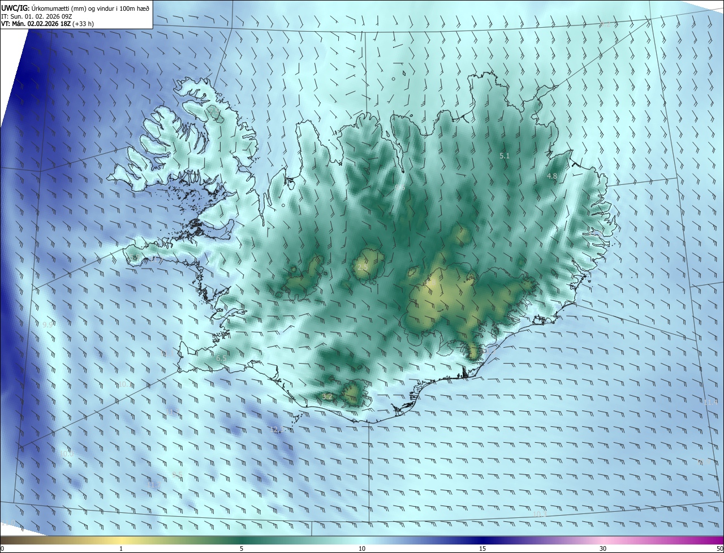
Task: Click the title 'Úrkomumætti (mm) og vindur í 100m hæð'
Action: 90,8
